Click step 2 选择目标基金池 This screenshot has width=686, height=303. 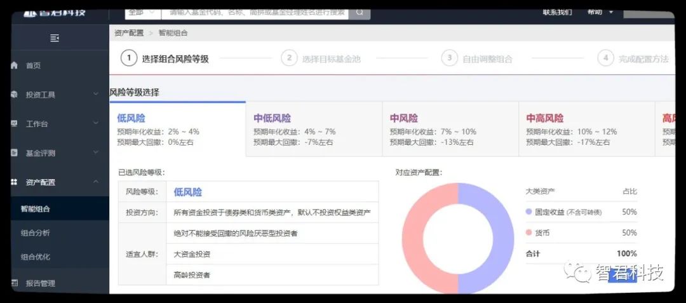(x=321, y=58)
